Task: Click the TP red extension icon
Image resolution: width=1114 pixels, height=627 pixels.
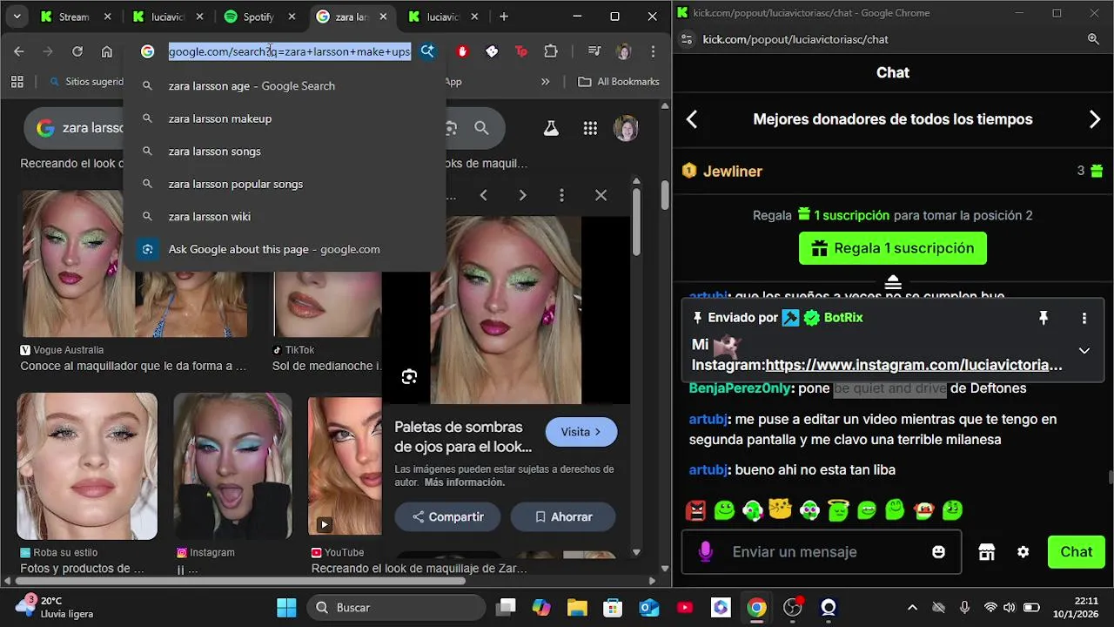Action: point(521,51)
